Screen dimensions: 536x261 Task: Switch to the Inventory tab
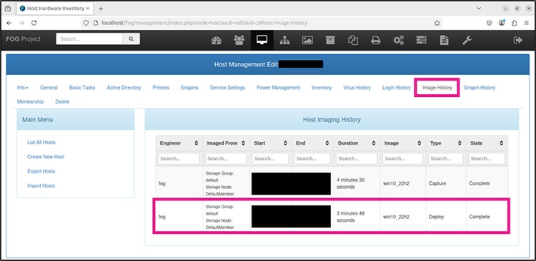[x=322, y=88]
